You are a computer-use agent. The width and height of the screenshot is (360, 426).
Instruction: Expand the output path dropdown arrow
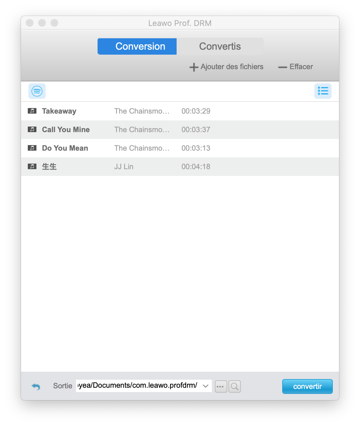pyautogui.click(x=206, y=386)
